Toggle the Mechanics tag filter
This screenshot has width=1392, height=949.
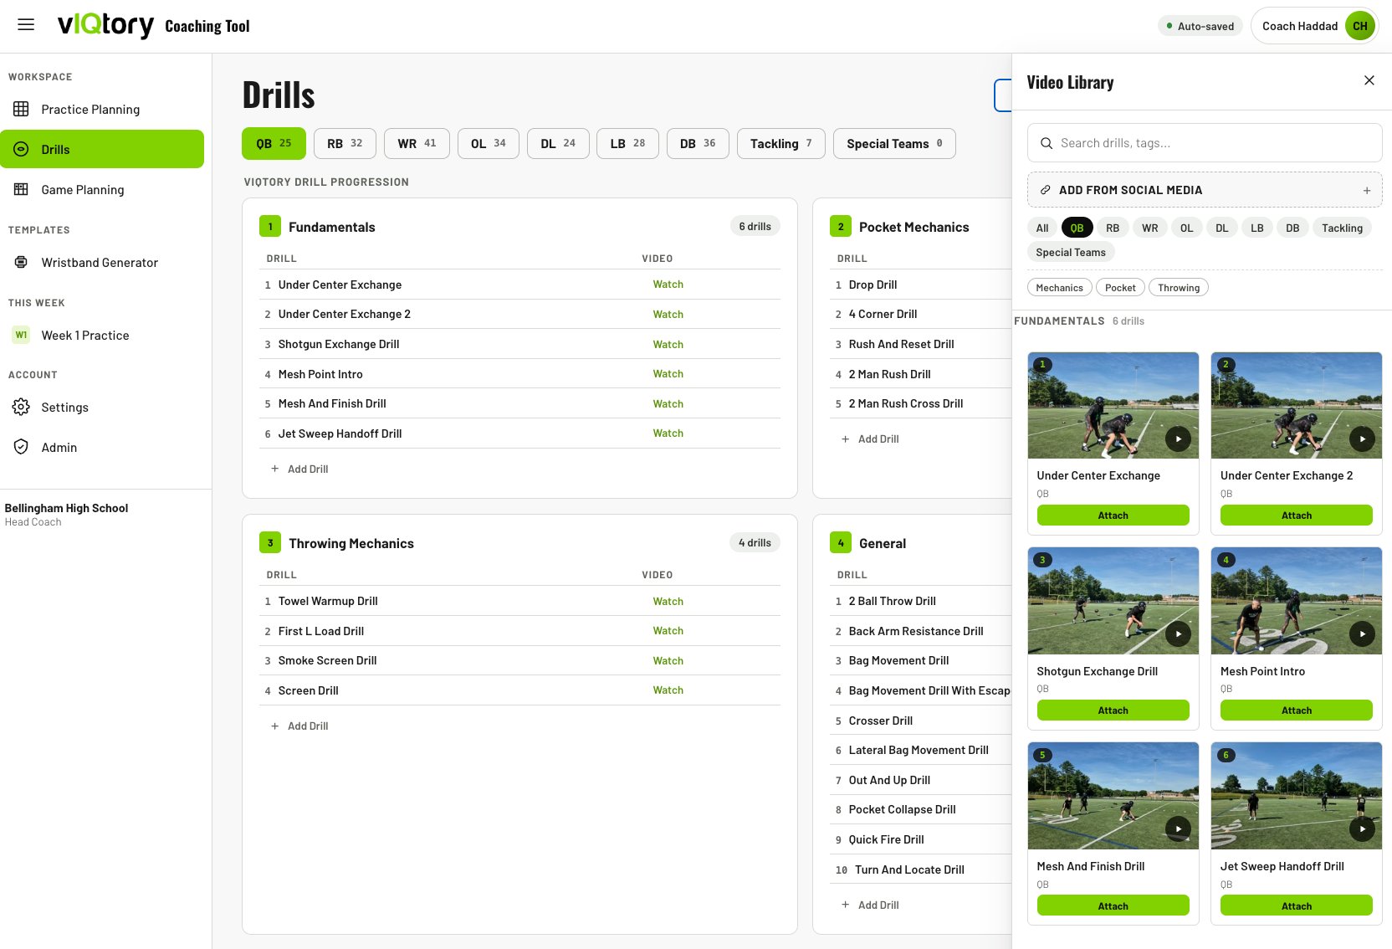pyautogui.click(x=1059, y=288)
